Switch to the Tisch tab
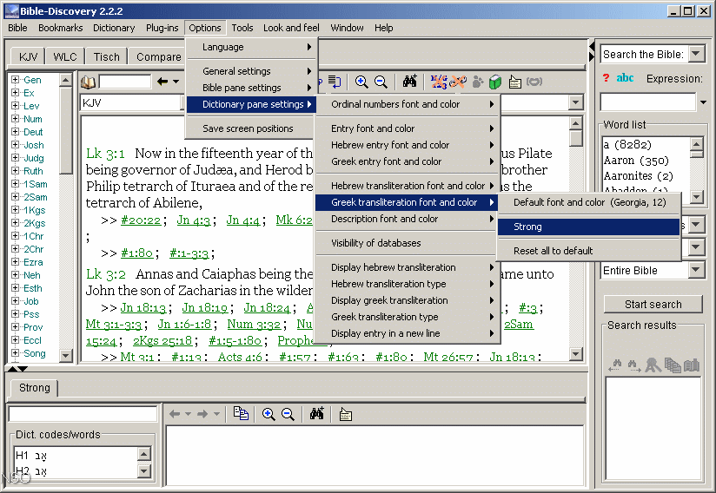The width and height of the screenshot is (716, 493). coord(106,56)
